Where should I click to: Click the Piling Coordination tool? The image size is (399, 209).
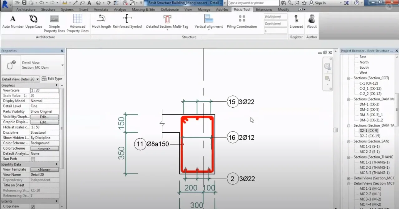coord(242,22)
